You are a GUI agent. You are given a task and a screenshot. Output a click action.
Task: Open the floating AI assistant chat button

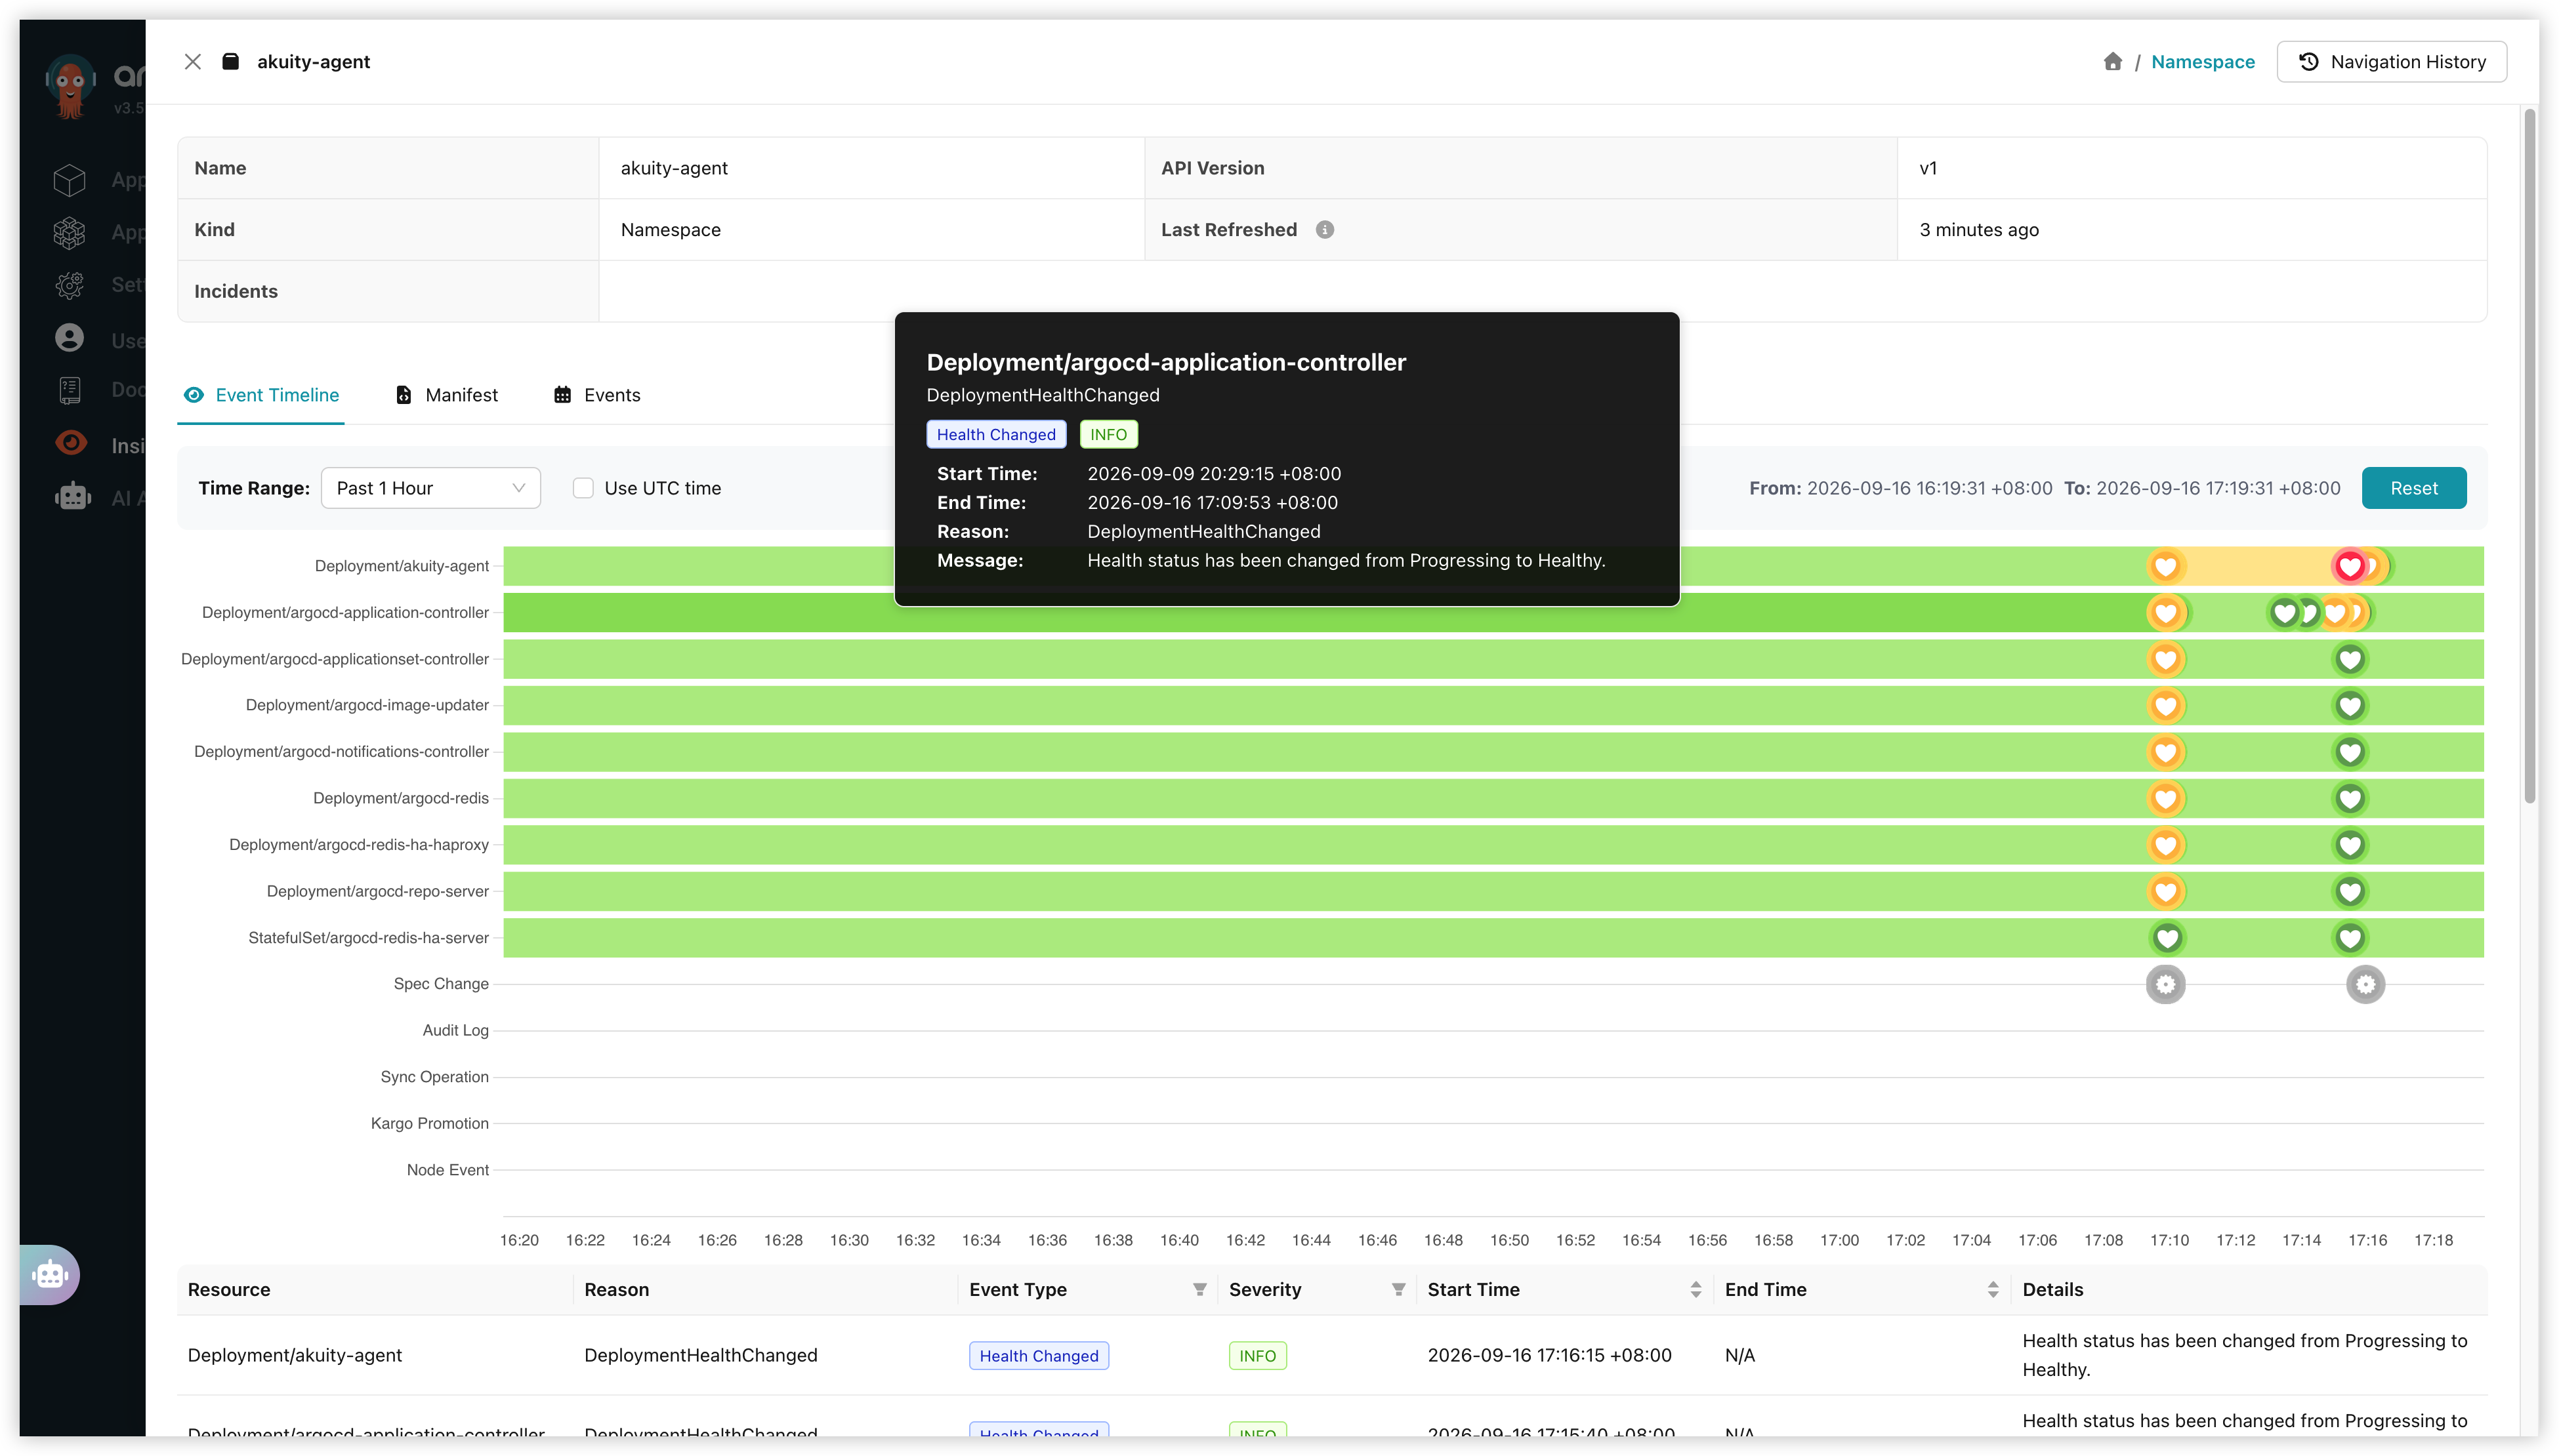(49, 1274)
